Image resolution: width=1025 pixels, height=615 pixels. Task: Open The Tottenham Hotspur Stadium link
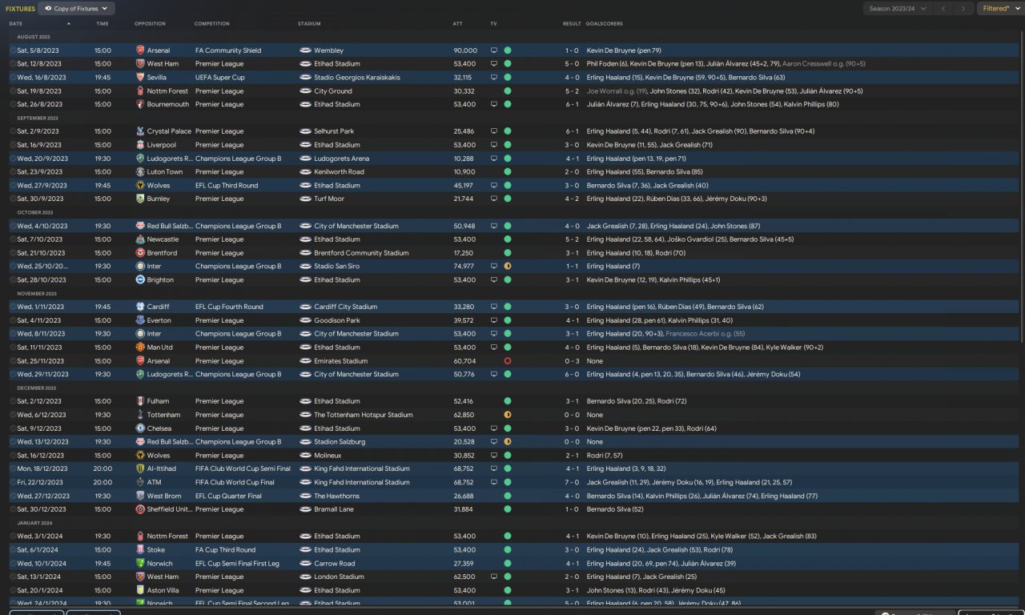[x=364, y=415]
